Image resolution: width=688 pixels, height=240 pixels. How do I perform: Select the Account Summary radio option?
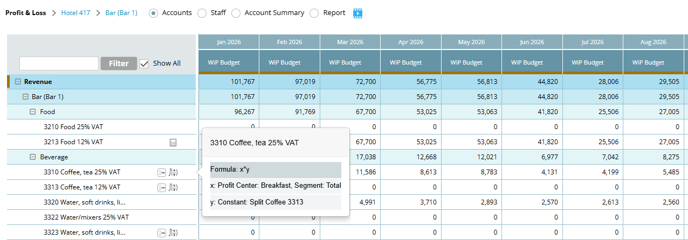point(236,13)
